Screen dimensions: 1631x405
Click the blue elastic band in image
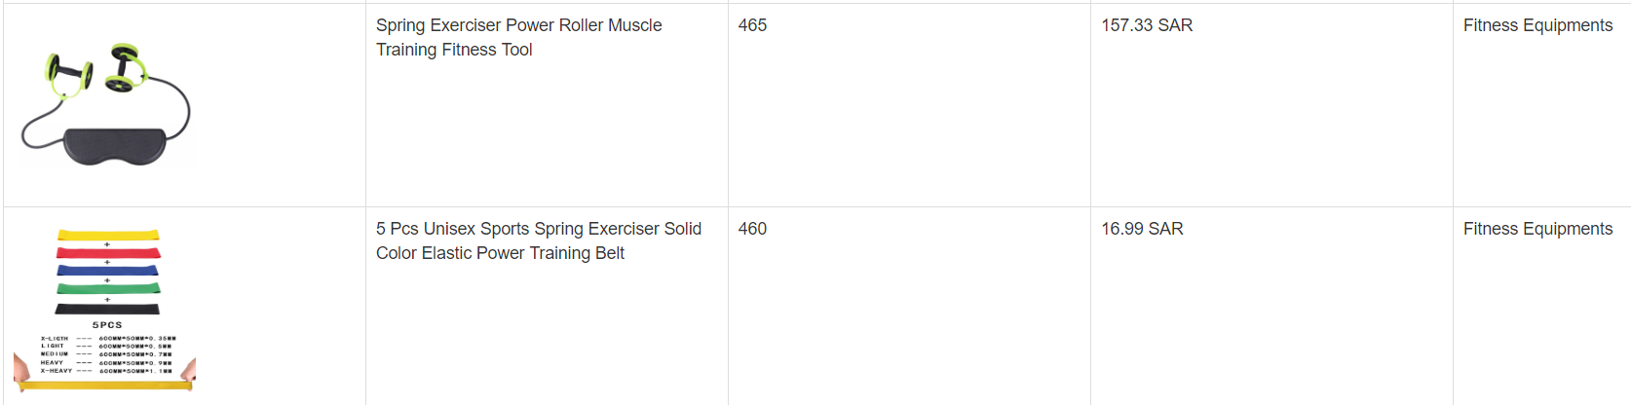point(107,271)
